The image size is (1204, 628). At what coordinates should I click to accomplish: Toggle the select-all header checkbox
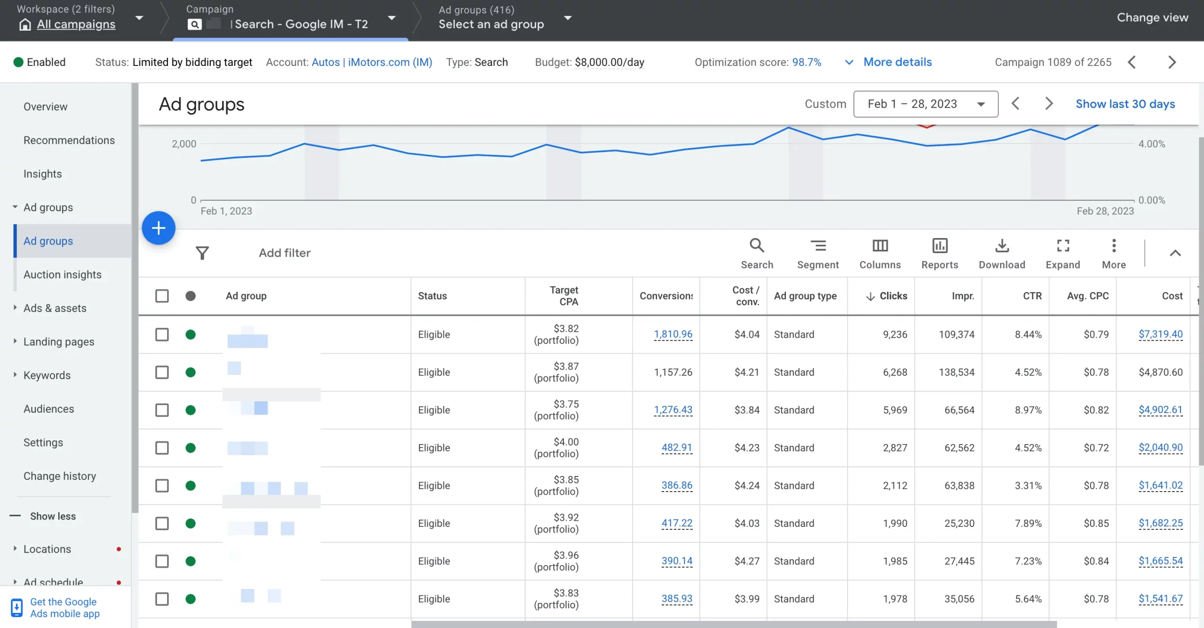click(x=162, y=296)
